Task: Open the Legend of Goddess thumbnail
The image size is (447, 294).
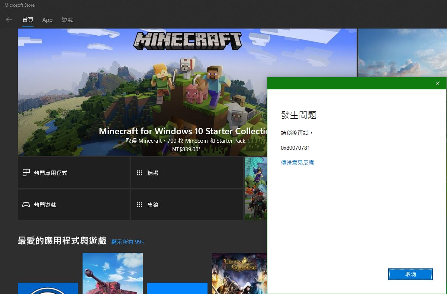Action: (239, 273)
